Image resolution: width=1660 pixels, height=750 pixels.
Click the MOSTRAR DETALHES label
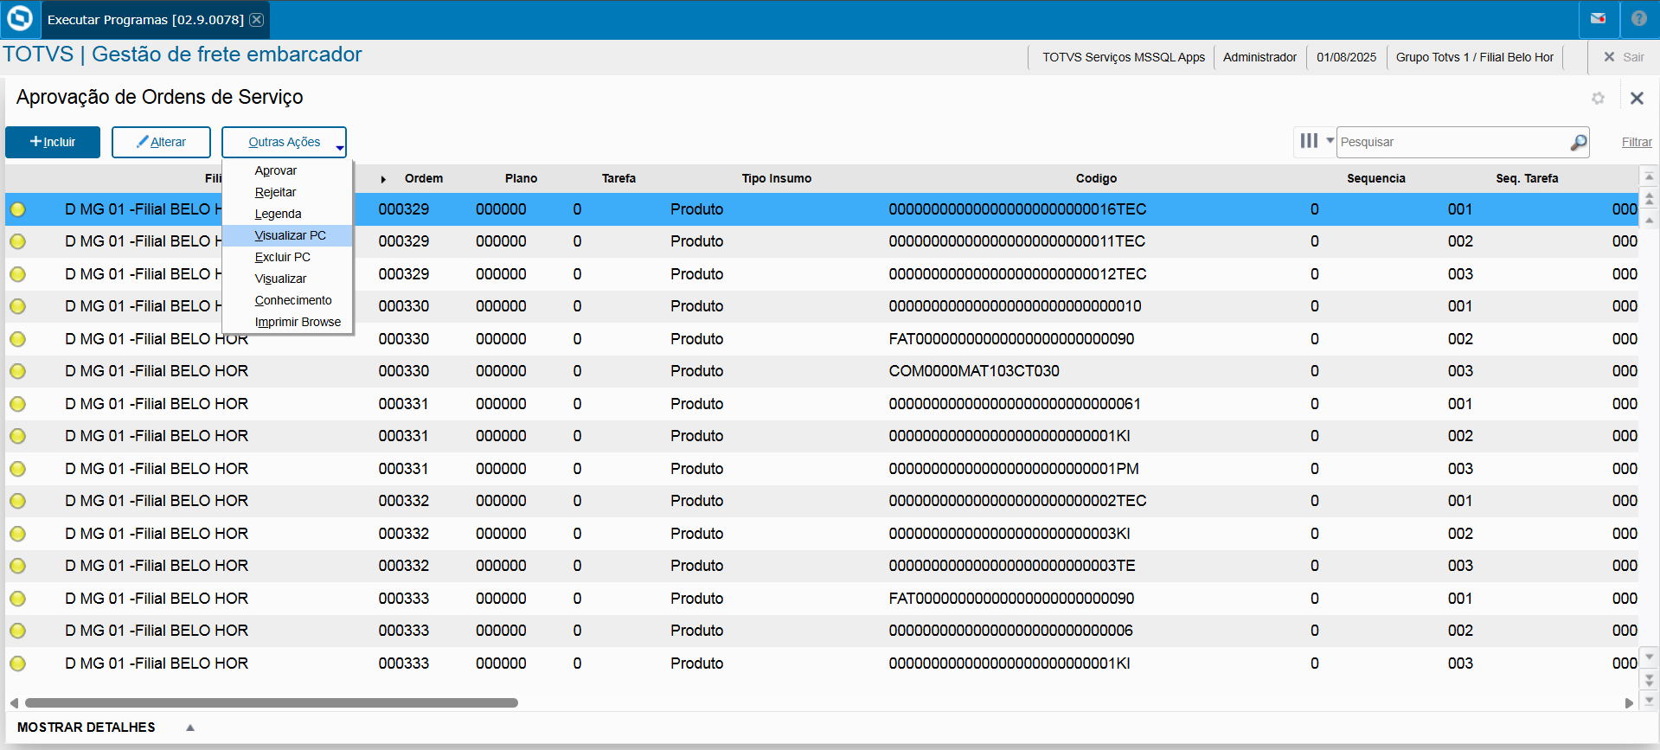tap(87, 728)
